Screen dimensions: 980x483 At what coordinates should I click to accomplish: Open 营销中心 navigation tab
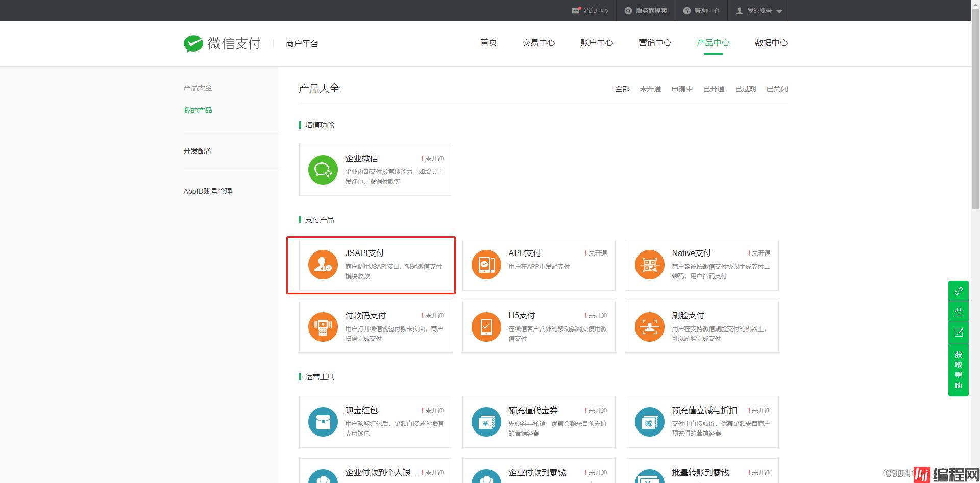(655, 42)
